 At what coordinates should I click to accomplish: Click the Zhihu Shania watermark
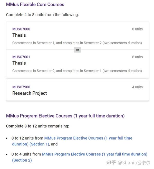coord(128,163)
